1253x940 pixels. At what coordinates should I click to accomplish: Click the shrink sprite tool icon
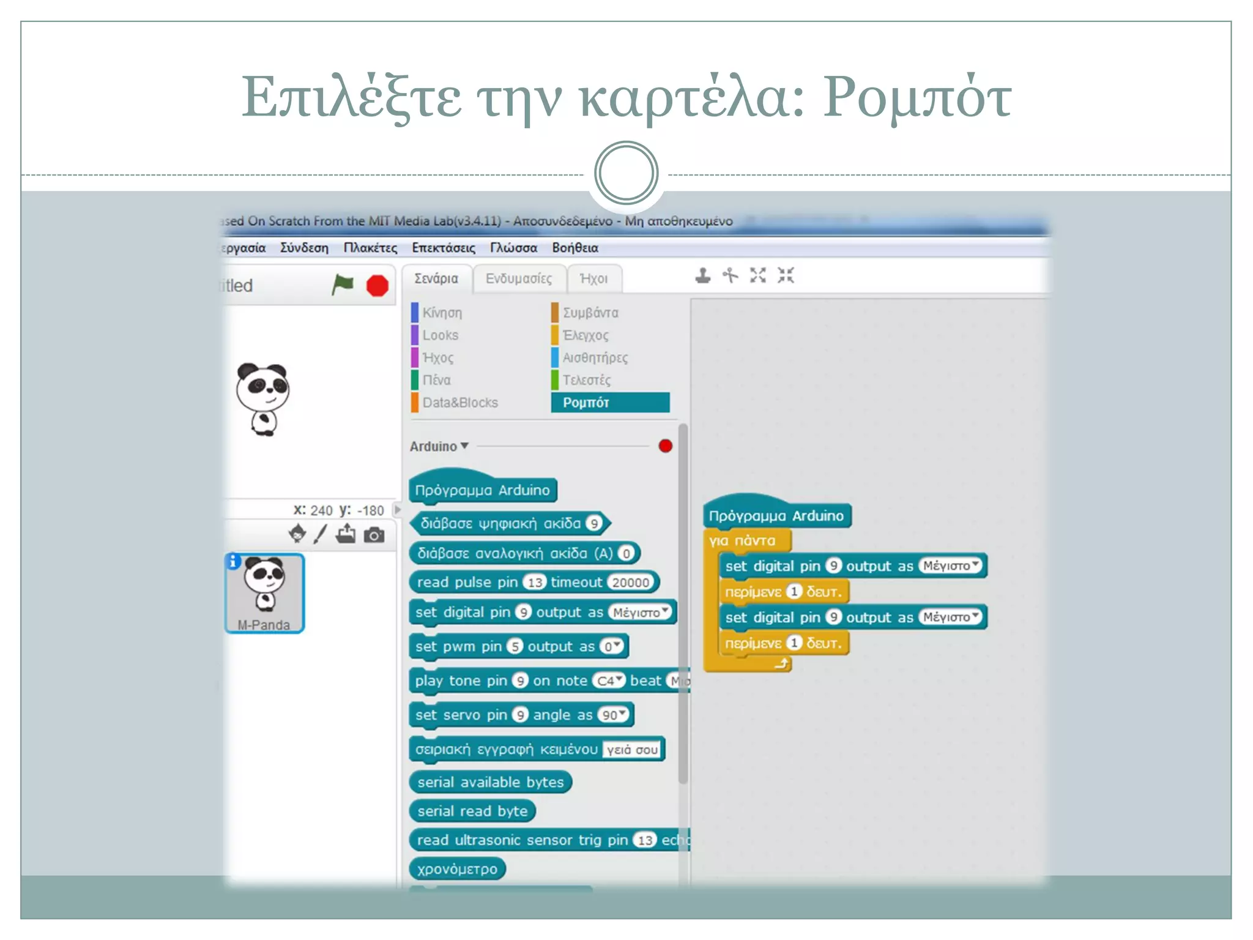(x=786, y=276)
